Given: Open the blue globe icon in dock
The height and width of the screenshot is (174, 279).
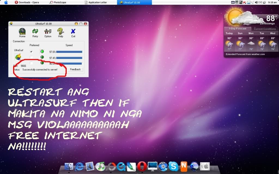Looking at the screenshot, I should (x=194, y=167).
